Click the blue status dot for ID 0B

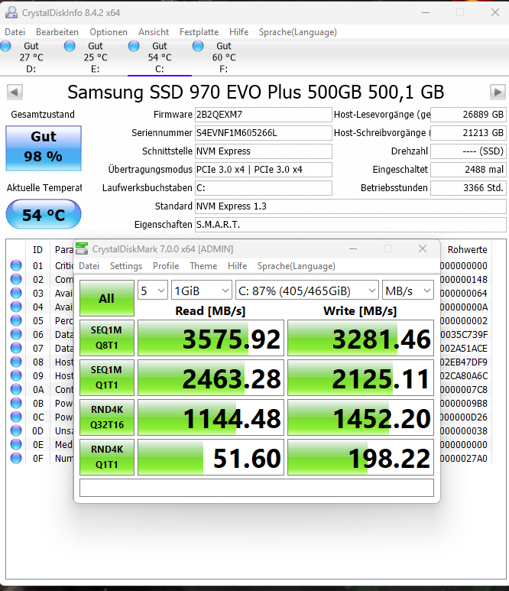pos(16,403)
